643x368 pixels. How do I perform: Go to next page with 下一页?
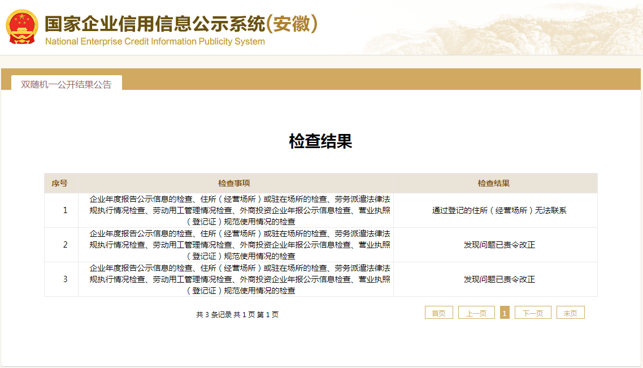tap(532, 313)
